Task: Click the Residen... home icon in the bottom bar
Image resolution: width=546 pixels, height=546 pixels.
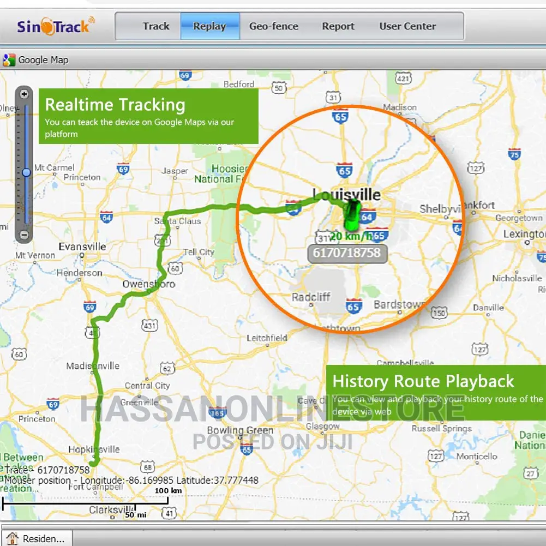Action: click(x=12, y=538)
